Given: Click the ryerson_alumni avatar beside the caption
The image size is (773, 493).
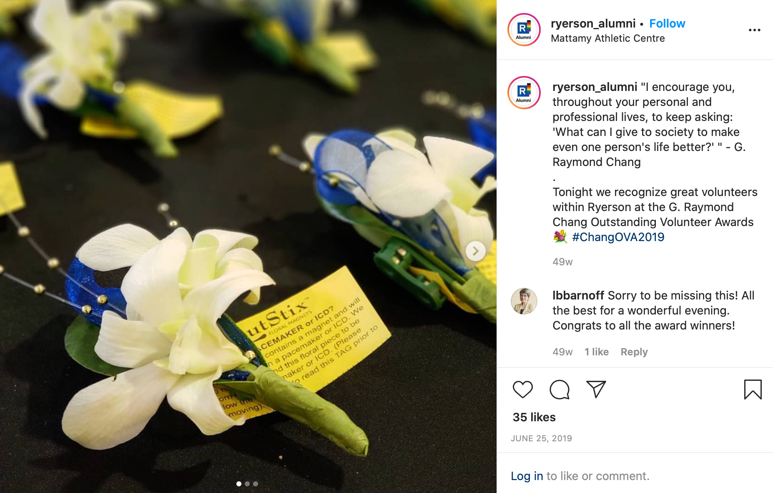Looking at the screenshot, I should click(524, 93).
